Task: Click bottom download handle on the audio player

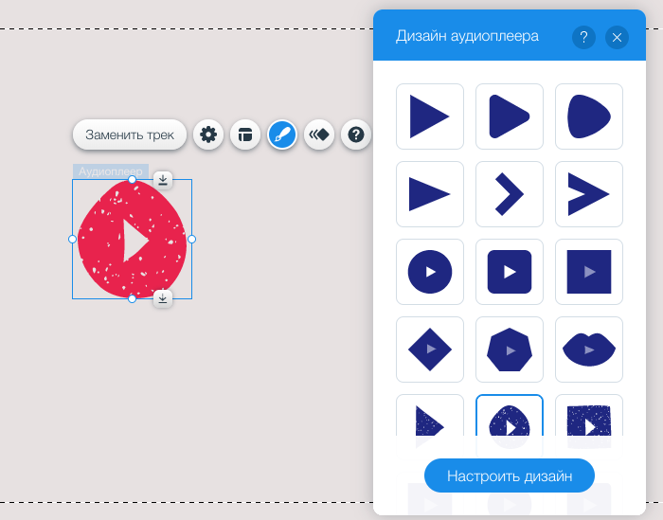Action: [x=163, y=299]
